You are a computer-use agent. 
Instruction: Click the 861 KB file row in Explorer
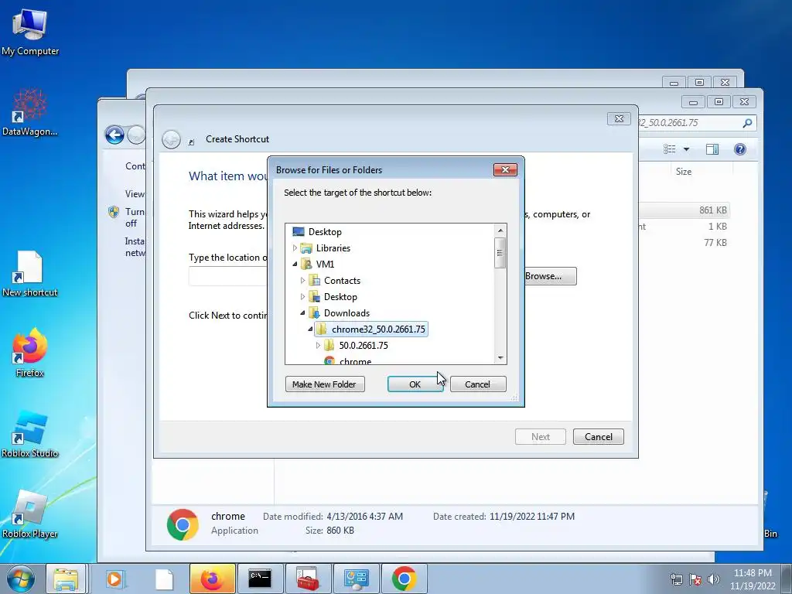point(684,210)
